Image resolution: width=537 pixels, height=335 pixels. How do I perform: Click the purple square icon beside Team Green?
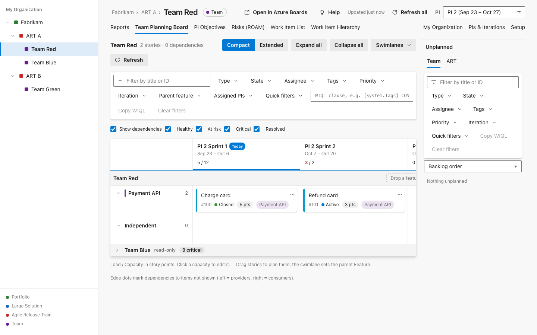point(26,89)
